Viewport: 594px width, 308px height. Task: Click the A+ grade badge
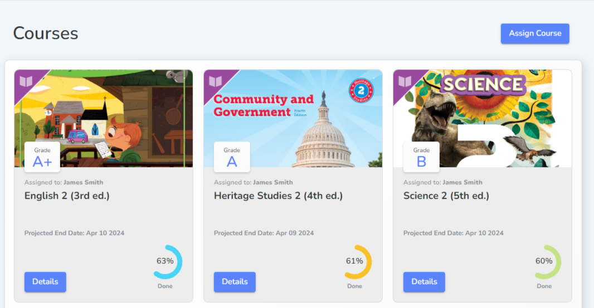point(42,157)
